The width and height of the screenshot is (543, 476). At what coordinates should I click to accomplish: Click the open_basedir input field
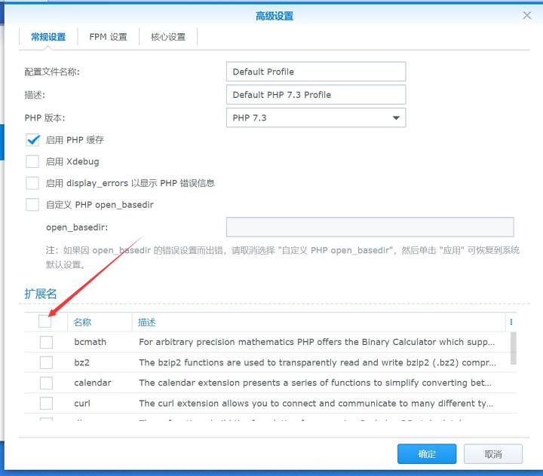click(370, 227)
